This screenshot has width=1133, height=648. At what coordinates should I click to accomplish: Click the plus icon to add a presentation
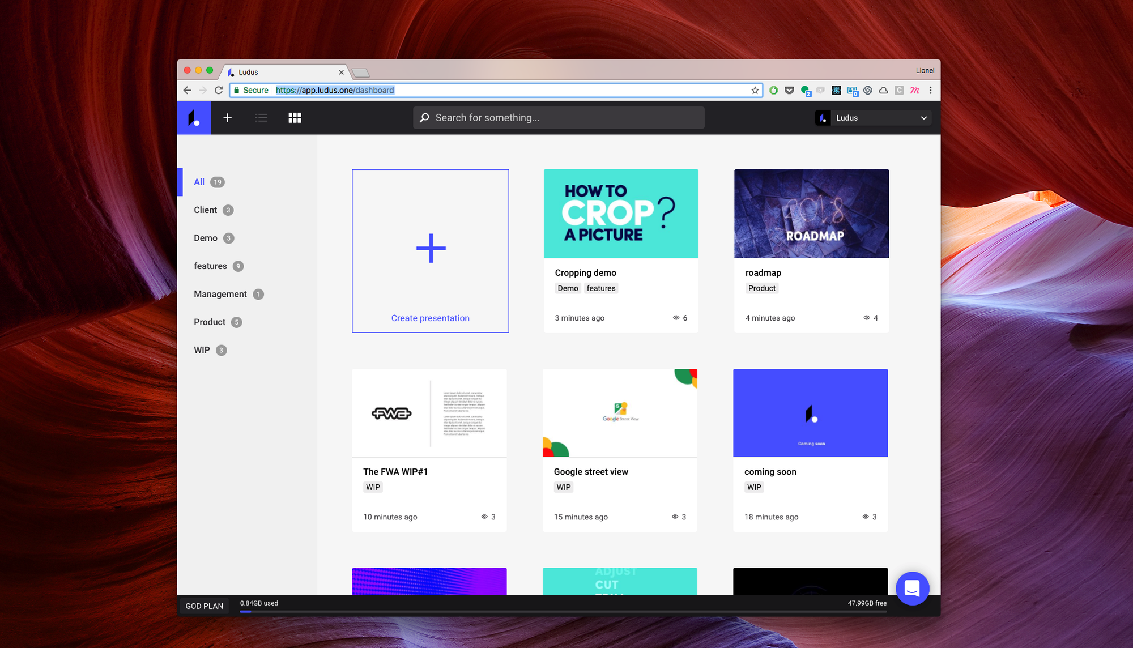[228, 117]
